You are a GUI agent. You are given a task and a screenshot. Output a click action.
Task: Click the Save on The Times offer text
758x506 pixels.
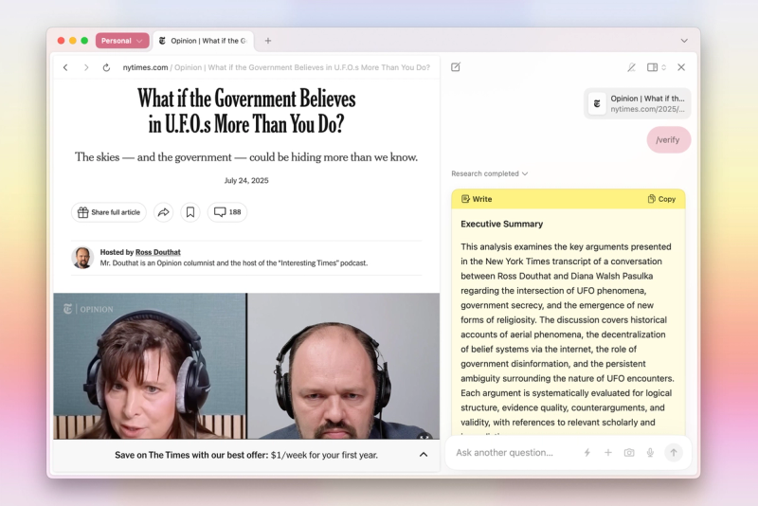pyautogui.click(x=246, y=455)
